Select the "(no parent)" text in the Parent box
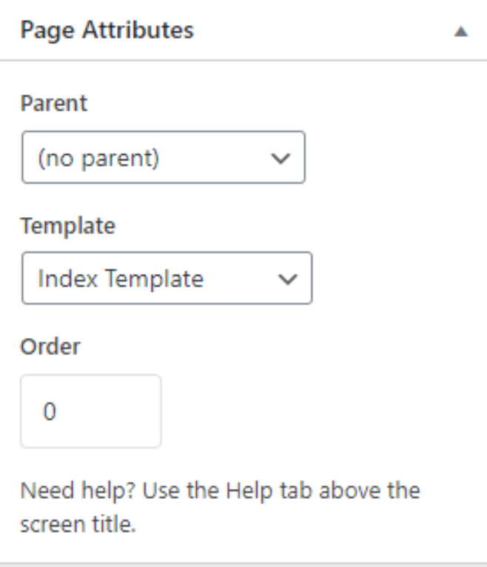 point(98,159)
